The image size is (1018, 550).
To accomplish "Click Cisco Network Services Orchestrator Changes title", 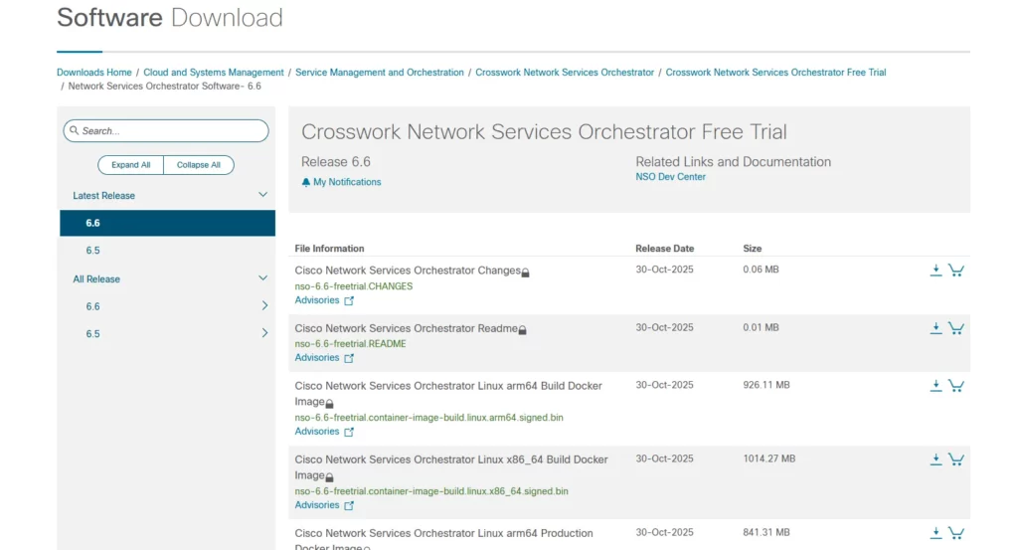I will coord(408,271).
